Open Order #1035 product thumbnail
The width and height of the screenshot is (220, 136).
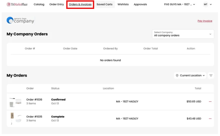[x=16, y=118]
